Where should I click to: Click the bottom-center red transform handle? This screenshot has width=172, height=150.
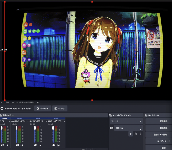pyautogui.click(x=92, y=100)
